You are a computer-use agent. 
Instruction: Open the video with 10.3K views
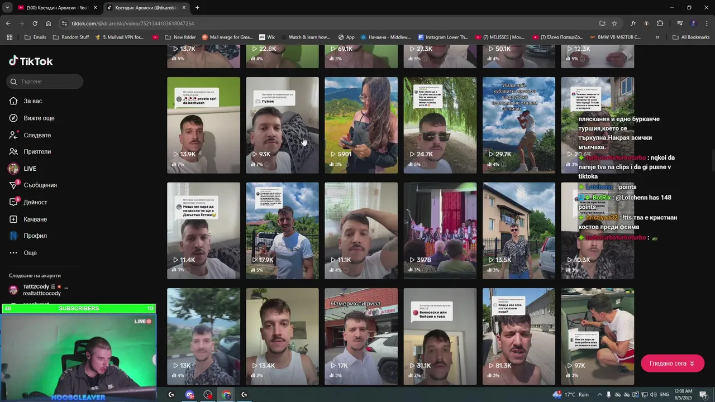coord(598,231)
